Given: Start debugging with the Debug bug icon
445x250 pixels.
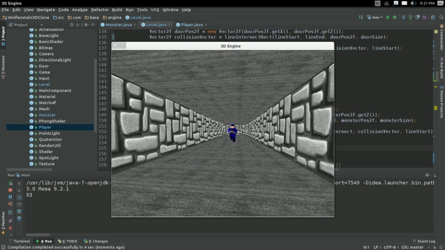Looking at the screenshot, I should click(x=395, y=17).
